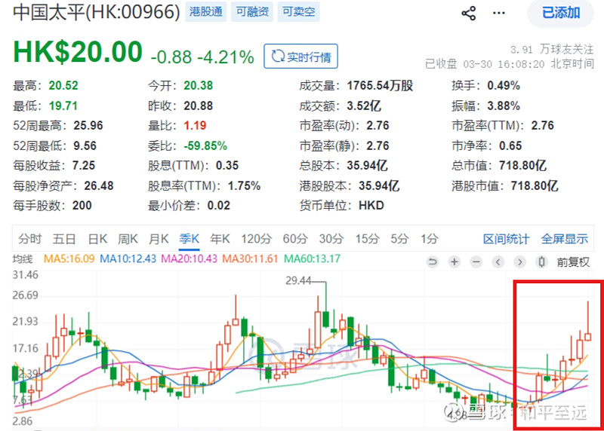This screenshot has height=431, width=604.
Task: Click the 52周最高 value 25.96
Action: click(x=88, y=126)
